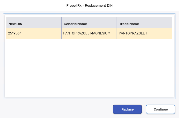Click the gray panel margin above the table

pos(89,15)
